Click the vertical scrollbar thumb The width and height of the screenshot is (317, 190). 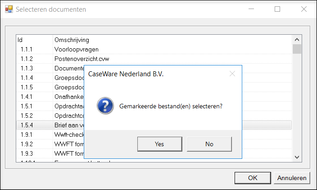click(297, 49)
